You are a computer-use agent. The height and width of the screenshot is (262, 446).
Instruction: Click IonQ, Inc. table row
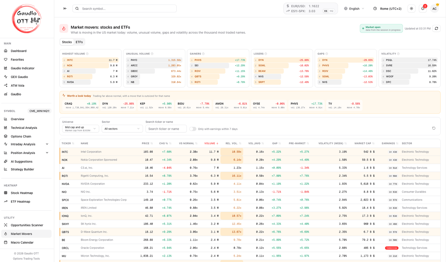point(250,216)
